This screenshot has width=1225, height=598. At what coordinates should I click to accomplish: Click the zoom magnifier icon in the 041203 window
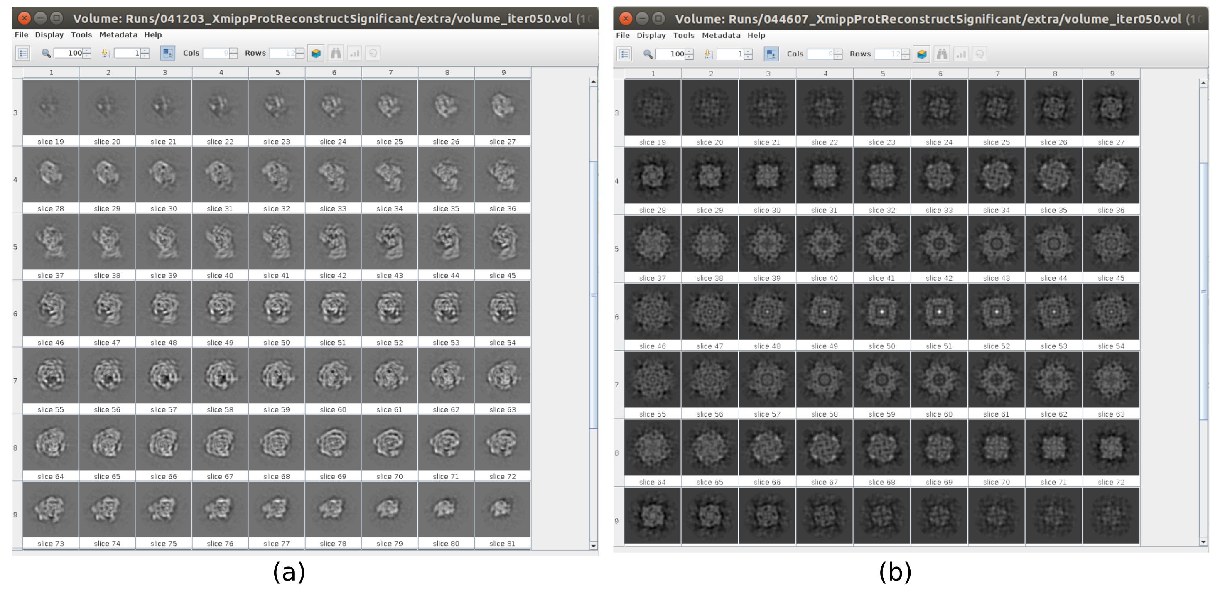pyautogui.click(x=46, y=53)
